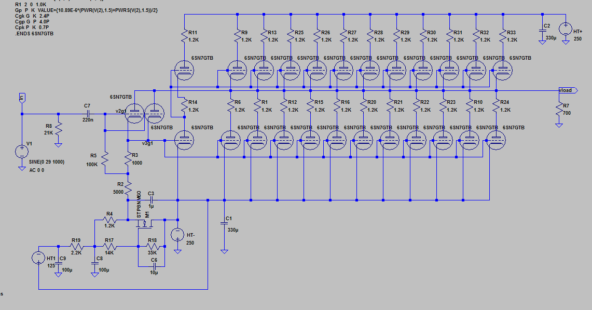
Task: Click capacitor C8 symbol
Action: click(x=95, y=262)
